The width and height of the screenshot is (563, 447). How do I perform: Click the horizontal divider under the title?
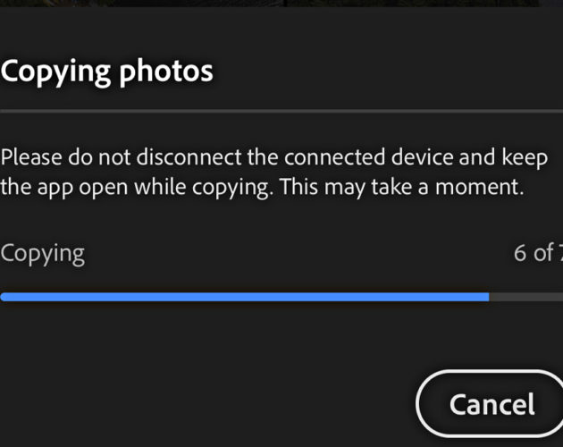[281, 112]
